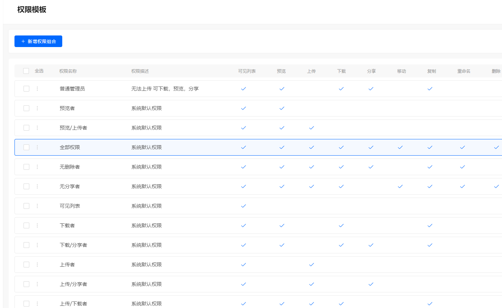Viewport: 502px width, 308px height.
Task: Click 系统默认权限 in the 上传者 row
Action: pos(147,265)
